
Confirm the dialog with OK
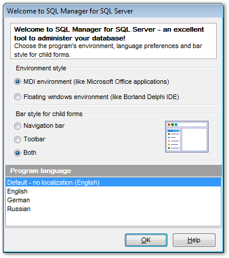coord(146,240)
